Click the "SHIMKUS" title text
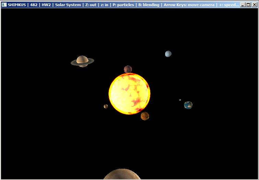259x180 pixels. pos(17,5)
